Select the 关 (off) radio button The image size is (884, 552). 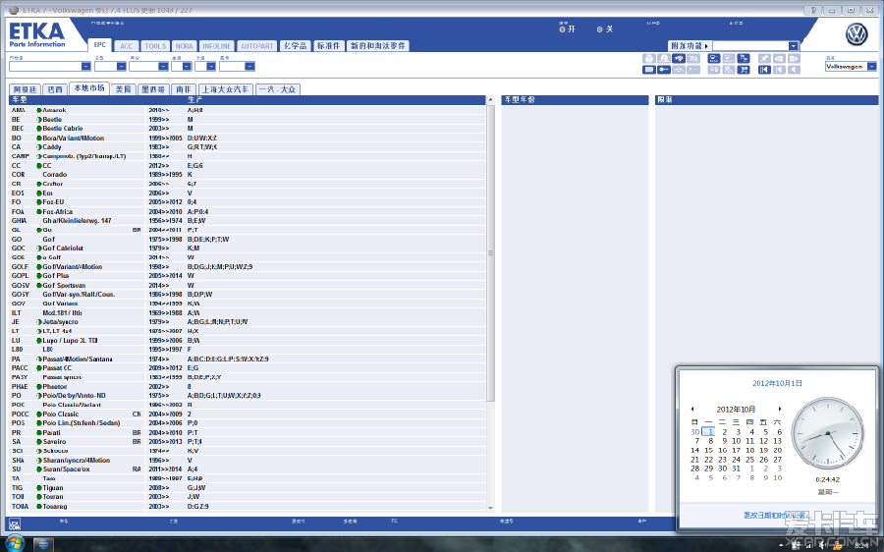click(x=599, y=29)
